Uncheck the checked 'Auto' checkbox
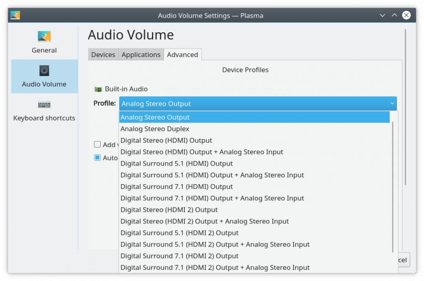Viewport: 424px width, 281px height. pyautogui.click(x=97, y=158)
